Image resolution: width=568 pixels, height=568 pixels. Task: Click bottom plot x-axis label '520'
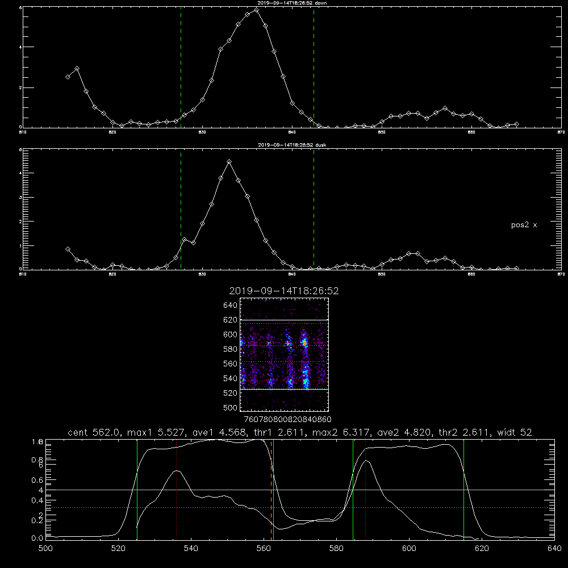(x=118, y=549)
